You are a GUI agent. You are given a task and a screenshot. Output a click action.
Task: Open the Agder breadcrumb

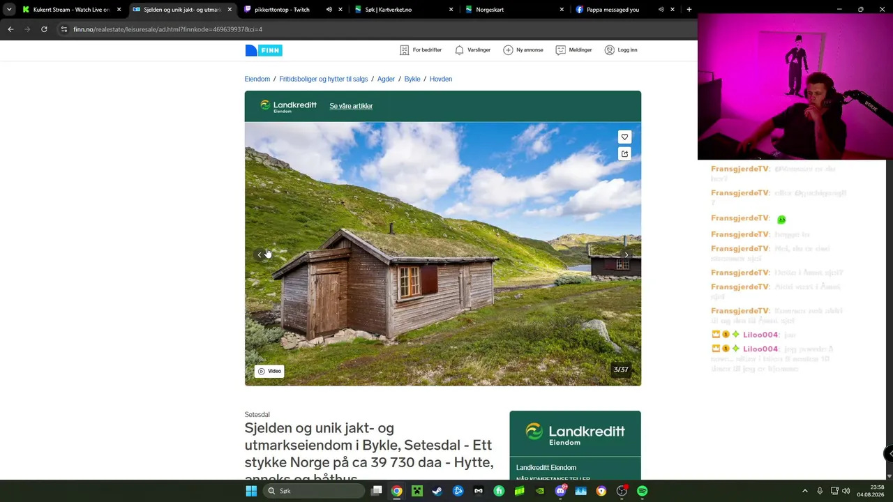386,79
